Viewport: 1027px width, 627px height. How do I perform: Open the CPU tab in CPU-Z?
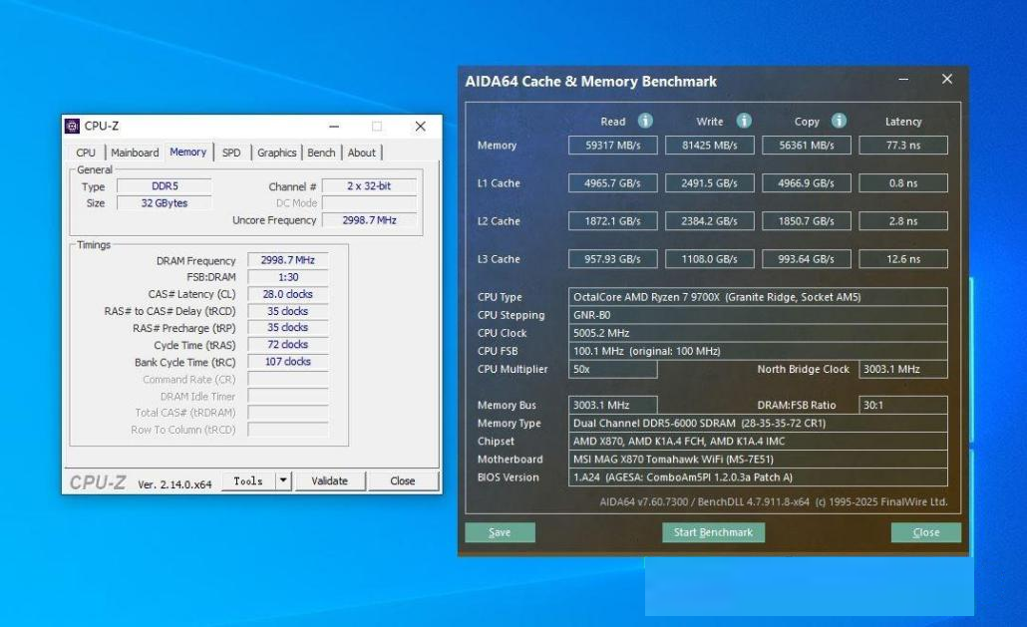coord(86,153)
